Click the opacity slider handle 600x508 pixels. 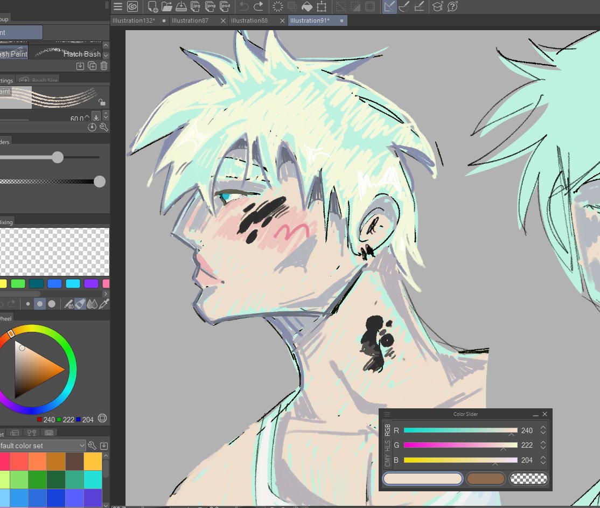point(100,182)
